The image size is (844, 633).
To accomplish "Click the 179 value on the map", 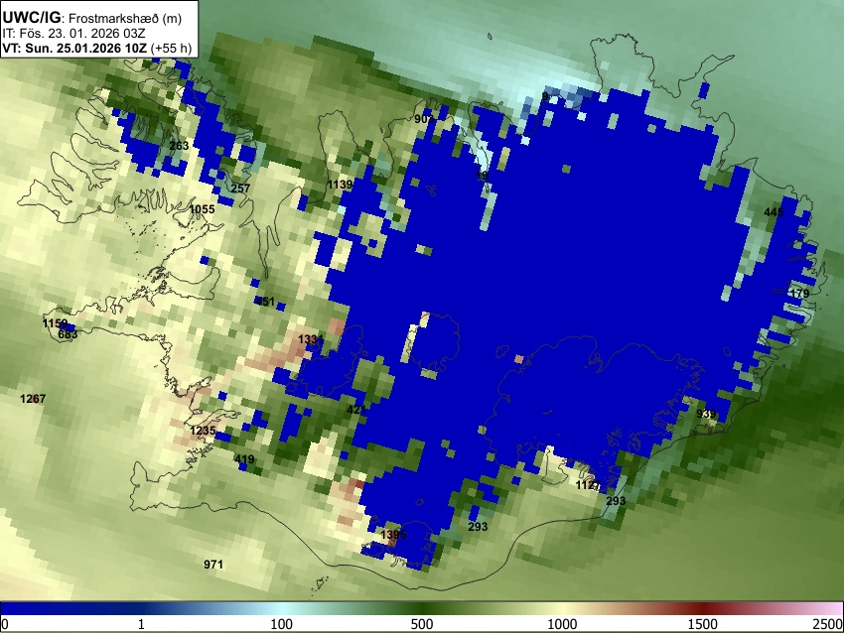I will (x=798, y=294).
